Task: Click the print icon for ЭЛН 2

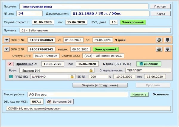Action: pyautogui.click(x=160, y=49)
